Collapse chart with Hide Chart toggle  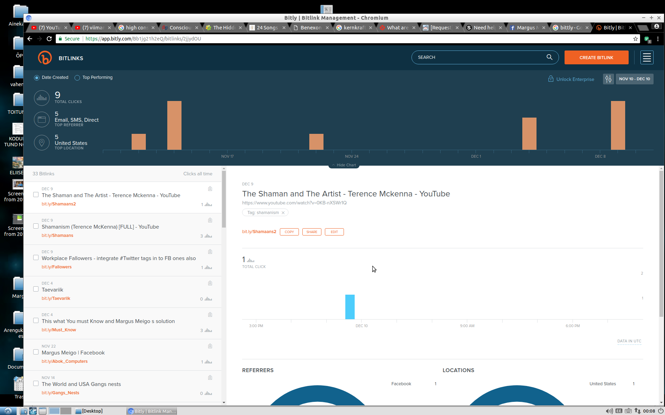344,165
